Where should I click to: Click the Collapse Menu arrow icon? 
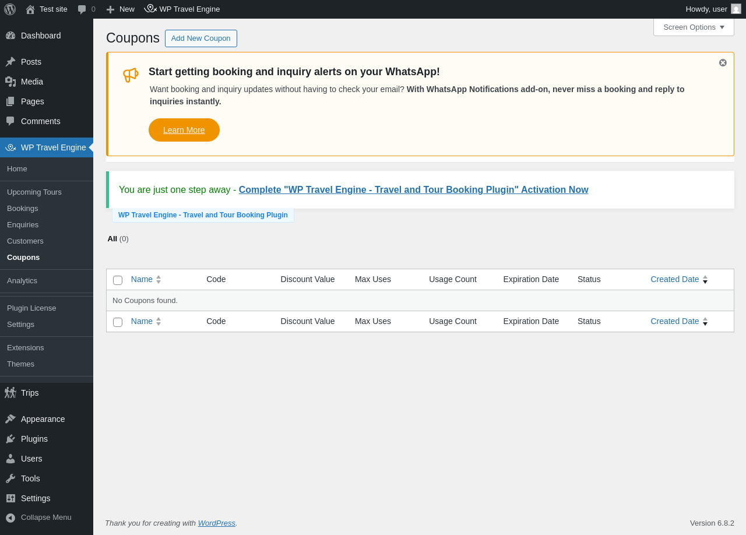[10, 518]
